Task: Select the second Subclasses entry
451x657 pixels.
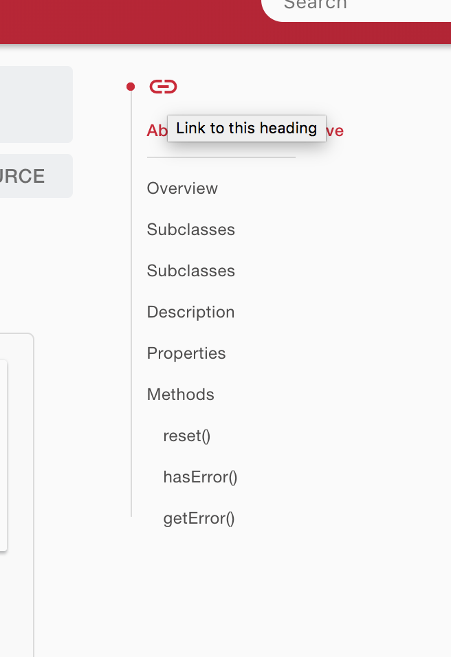Action: pos(190,271)
